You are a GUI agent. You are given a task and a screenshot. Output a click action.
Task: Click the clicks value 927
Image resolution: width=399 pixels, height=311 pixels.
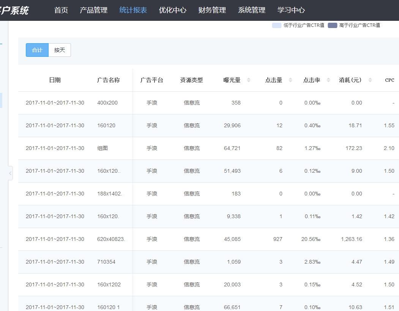[278, 239]
